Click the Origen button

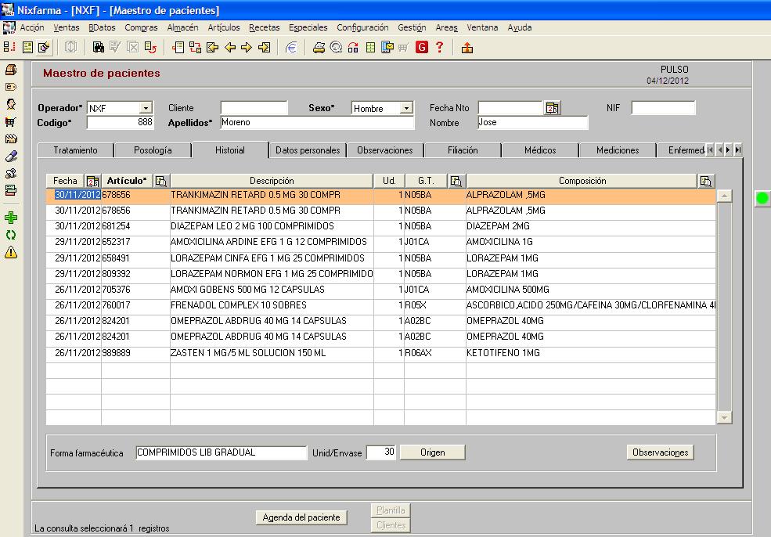tap(432, 452)
